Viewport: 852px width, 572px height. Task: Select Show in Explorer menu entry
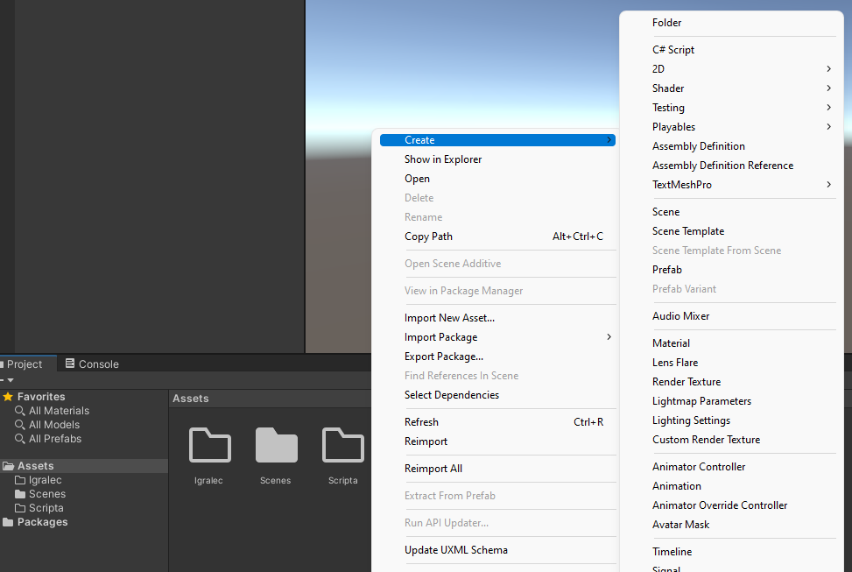[x=443, y=159]
